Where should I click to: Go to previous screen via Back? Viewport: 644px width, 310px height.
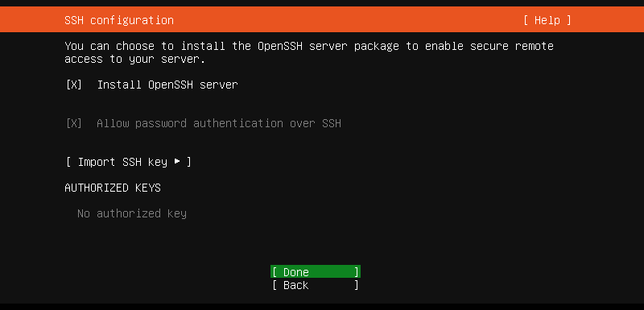click(316, 285)
